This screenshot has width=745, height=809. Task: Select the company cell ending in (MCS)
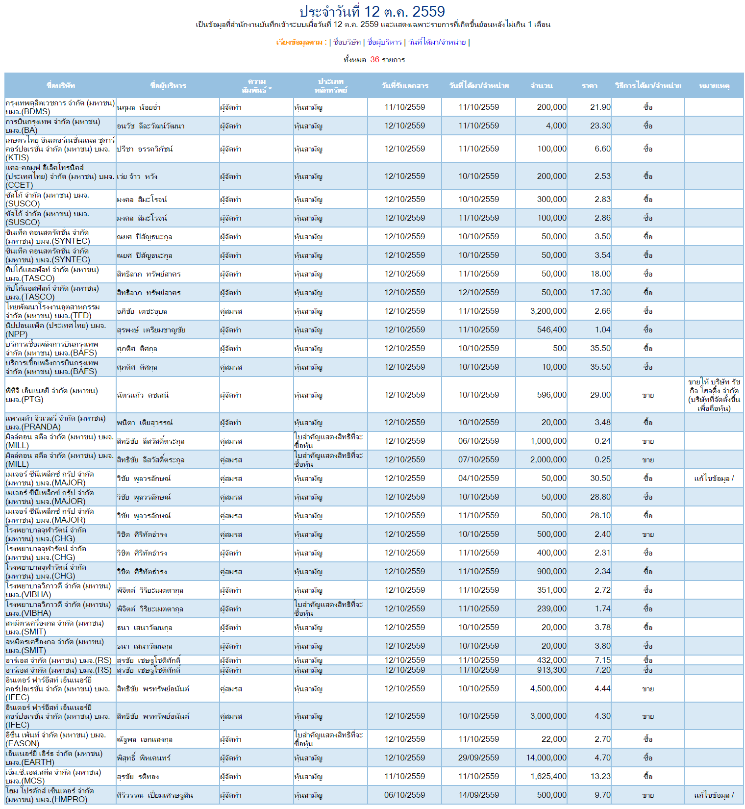click(60, 777)
